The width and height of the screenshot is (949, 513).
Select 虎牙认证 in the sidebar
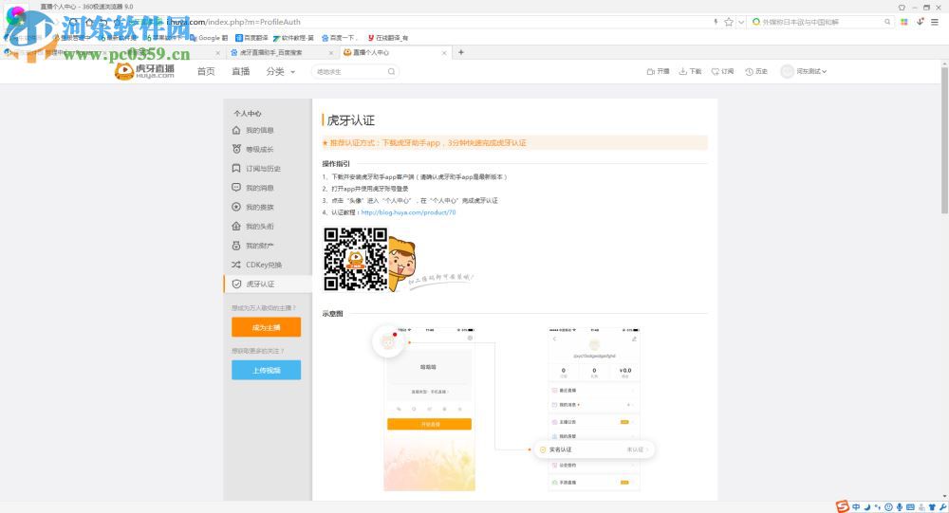click(x=268, y=284)
